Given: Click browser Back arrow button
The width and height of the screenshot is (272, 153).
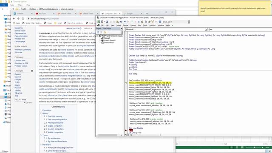Looking at the screenshot, I should (14, 19).
